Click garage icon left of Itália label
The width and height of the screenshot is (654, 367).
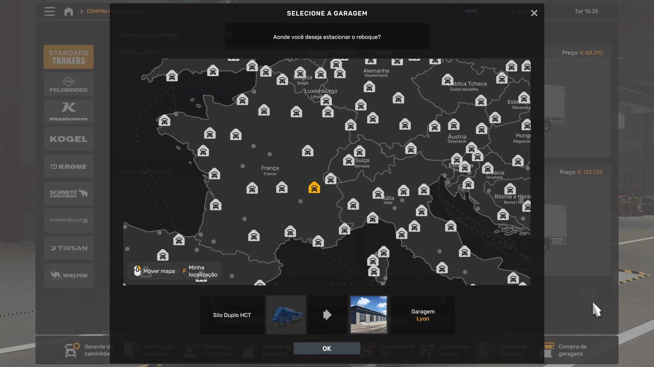[378, 193]
